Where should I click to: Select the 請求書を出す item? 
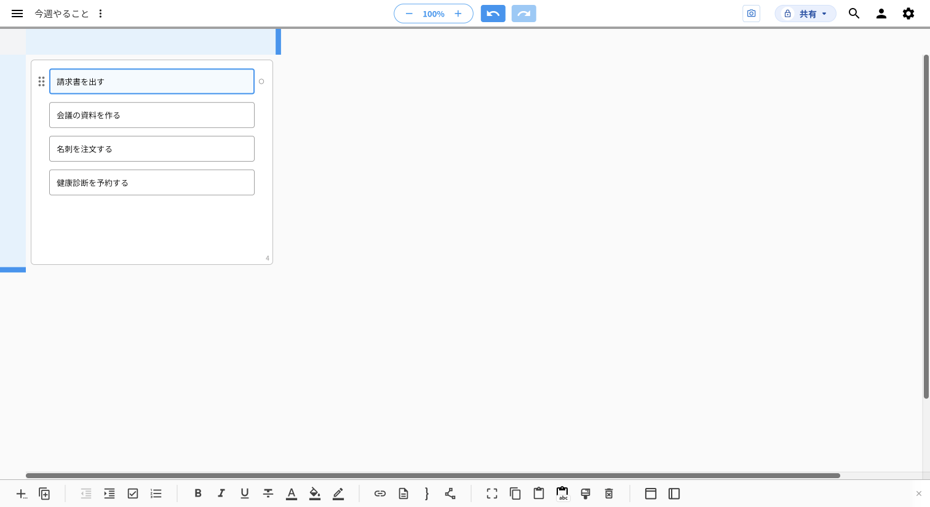152,81
